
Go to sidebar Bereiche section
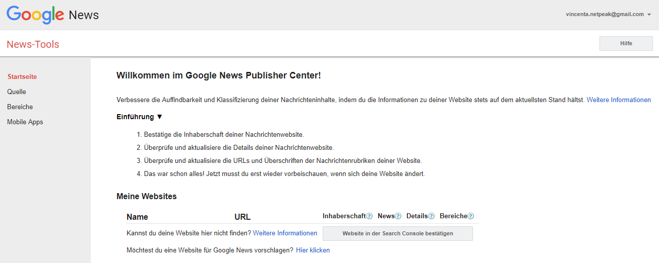(20, 107)
